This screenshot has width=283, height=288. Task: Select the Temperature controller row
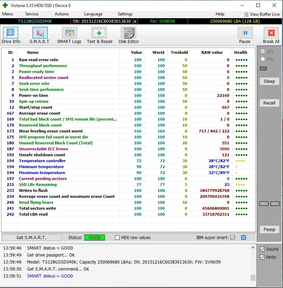128,161
